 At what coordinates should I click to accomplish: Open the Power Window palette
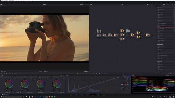coord(87,73)
